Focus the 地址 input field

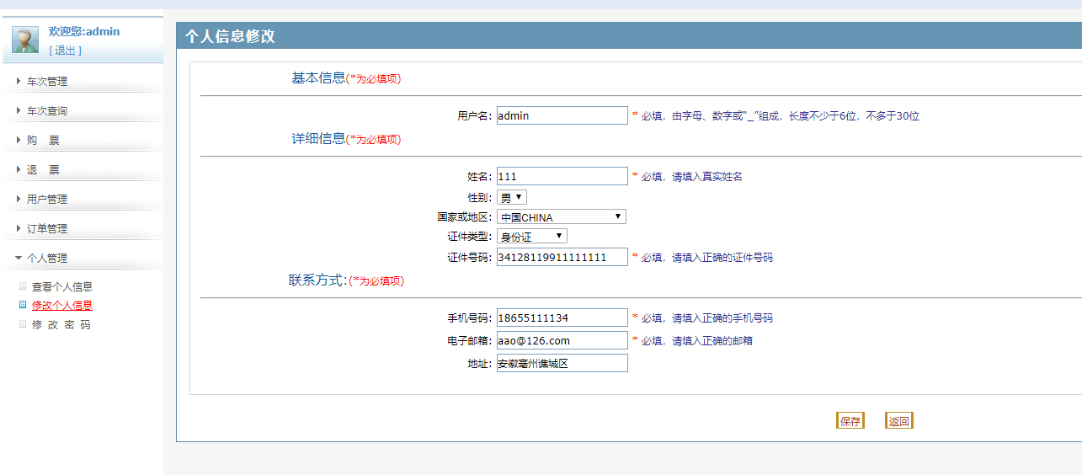(562, 363)
